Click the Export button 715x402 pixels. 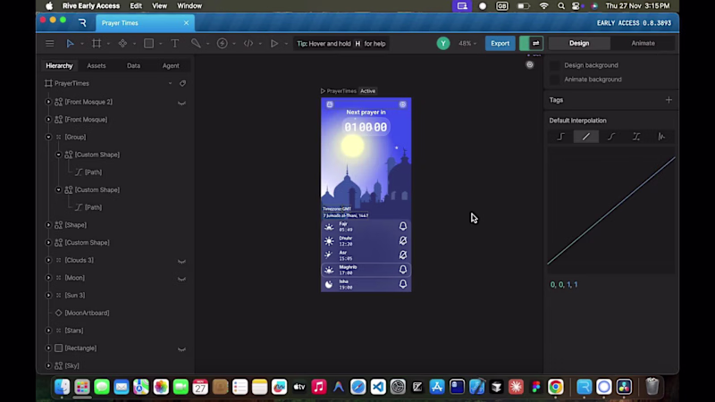pyautogui.click(x=500, y=43)
